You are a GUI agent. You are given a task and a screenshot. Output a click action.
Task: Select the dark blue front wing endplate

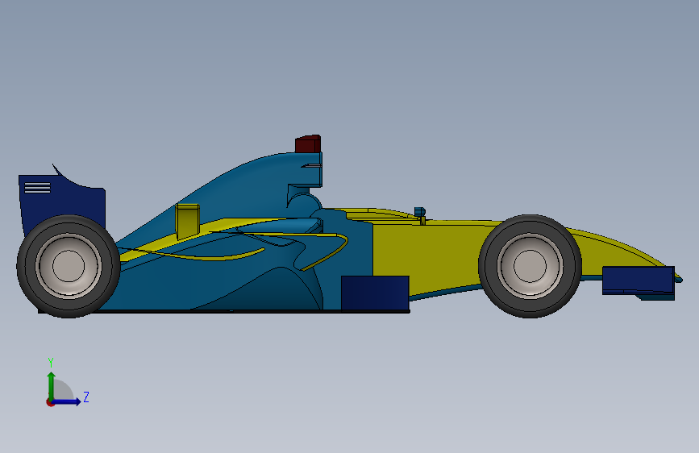[x=638, y=280]
